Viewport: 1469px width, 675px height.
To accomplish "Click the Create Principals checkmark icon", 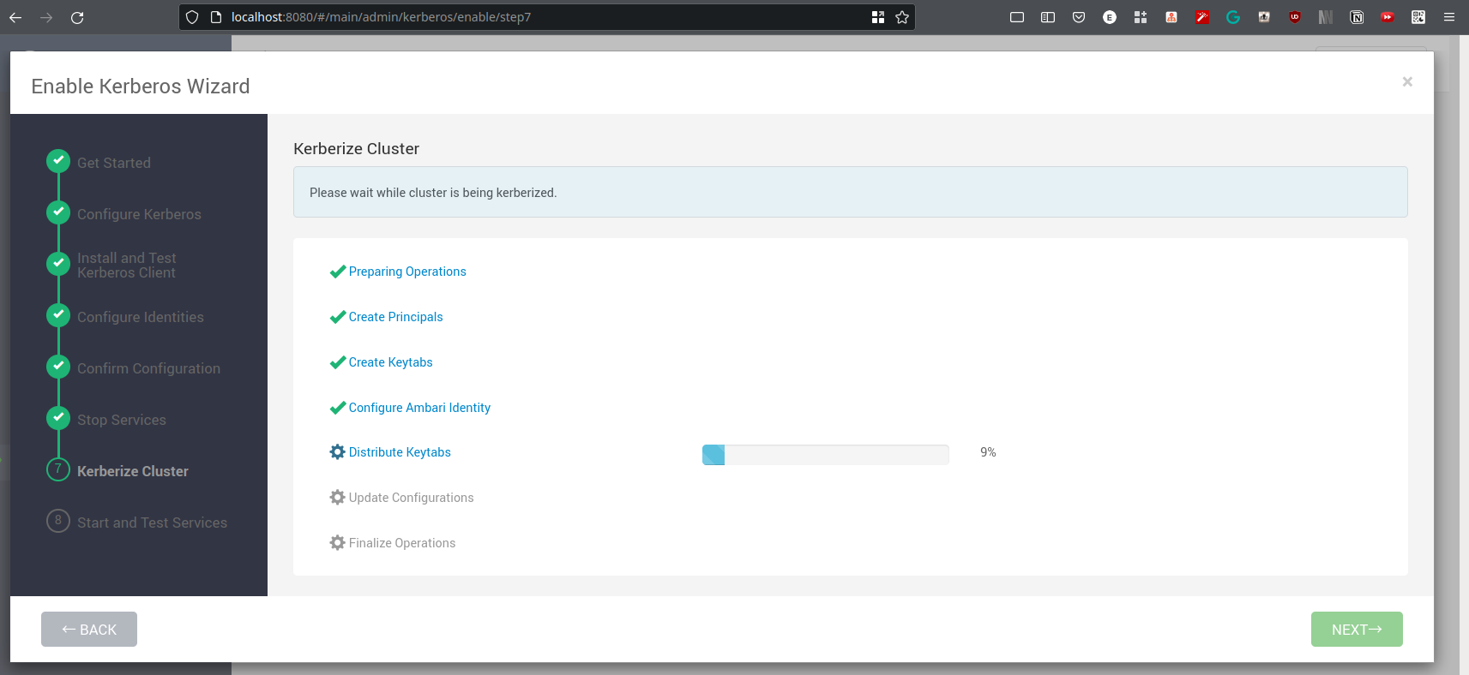I will (x=338, y=317).
